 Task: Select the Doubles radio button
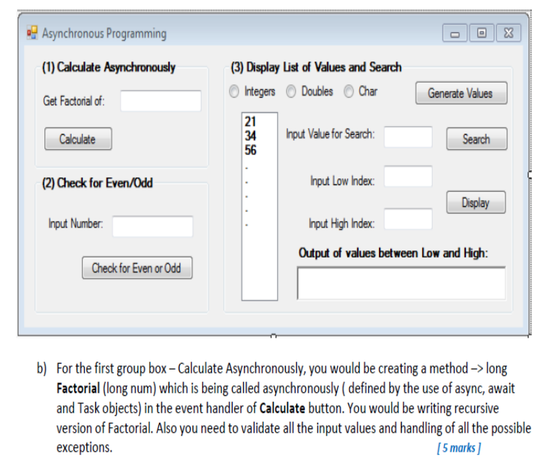click(x=290, y=92)
